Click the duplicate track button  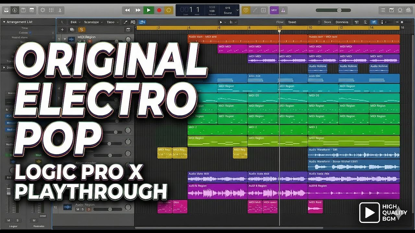[72, 29]
